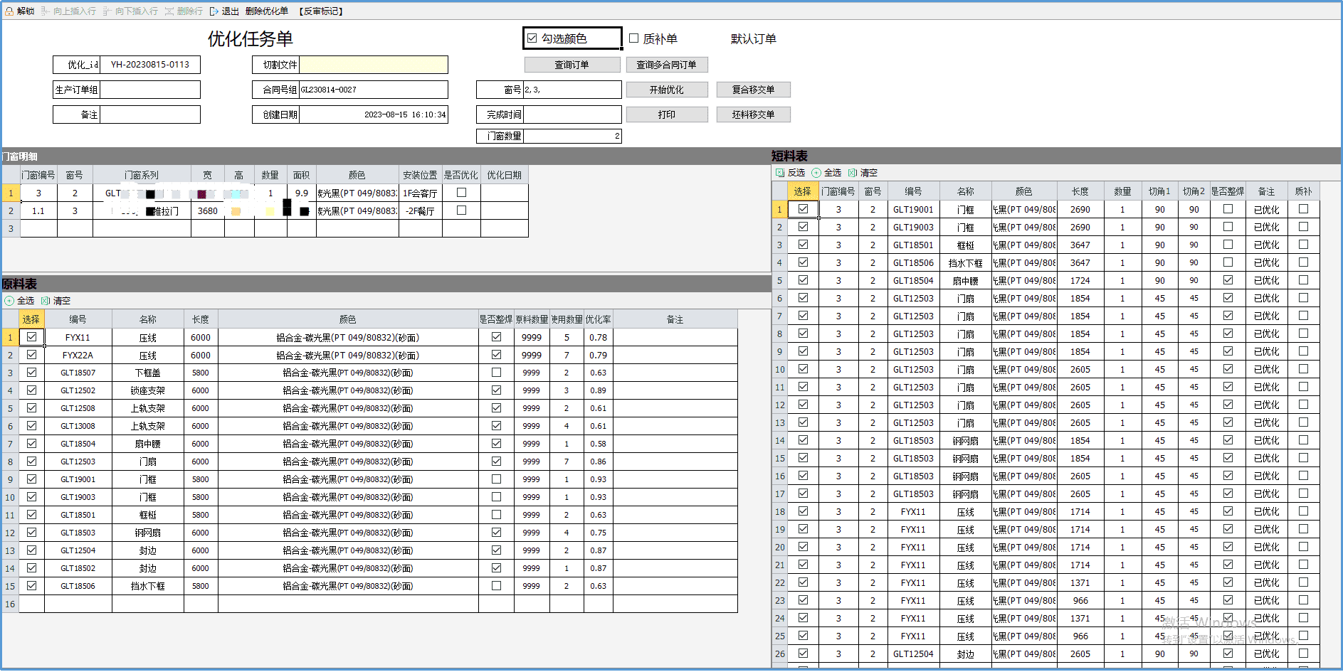Click the GLT18502 封边 编号 cell
Image resolution: width=1343 pixels, height=672 pixels.
click(x=78, y=568)
